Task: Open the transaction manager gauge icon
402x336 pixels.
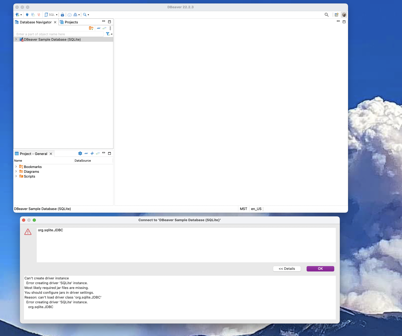Action: tap(70, 15)
